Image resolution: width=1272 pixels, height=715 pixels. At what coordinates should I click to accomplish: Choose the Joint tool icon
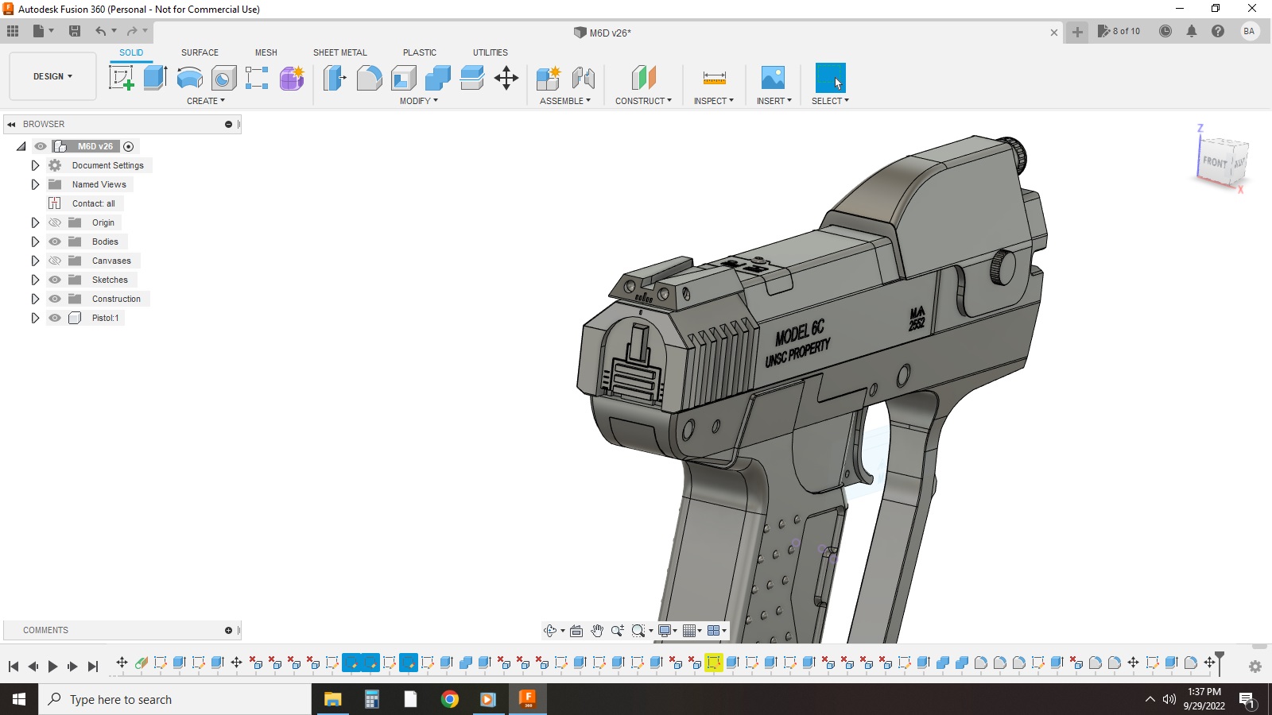(x=584, y=78)
